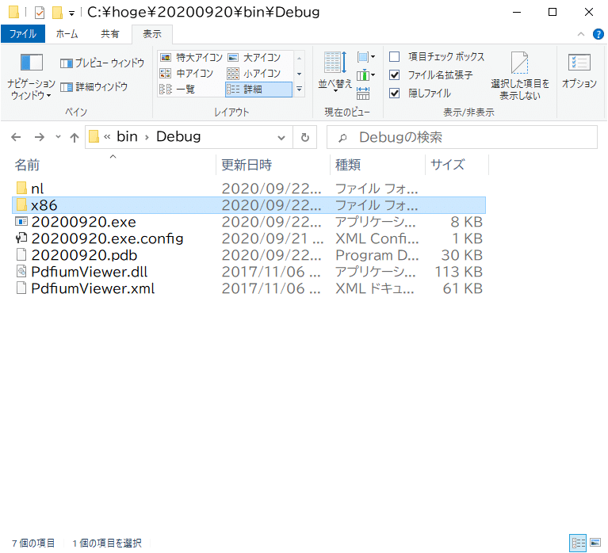Image resolution: width=608 pixels, height=553 pixels.
Task: Show hidden breadcrumb path chevron («)
Action: (x=107, y=137)
